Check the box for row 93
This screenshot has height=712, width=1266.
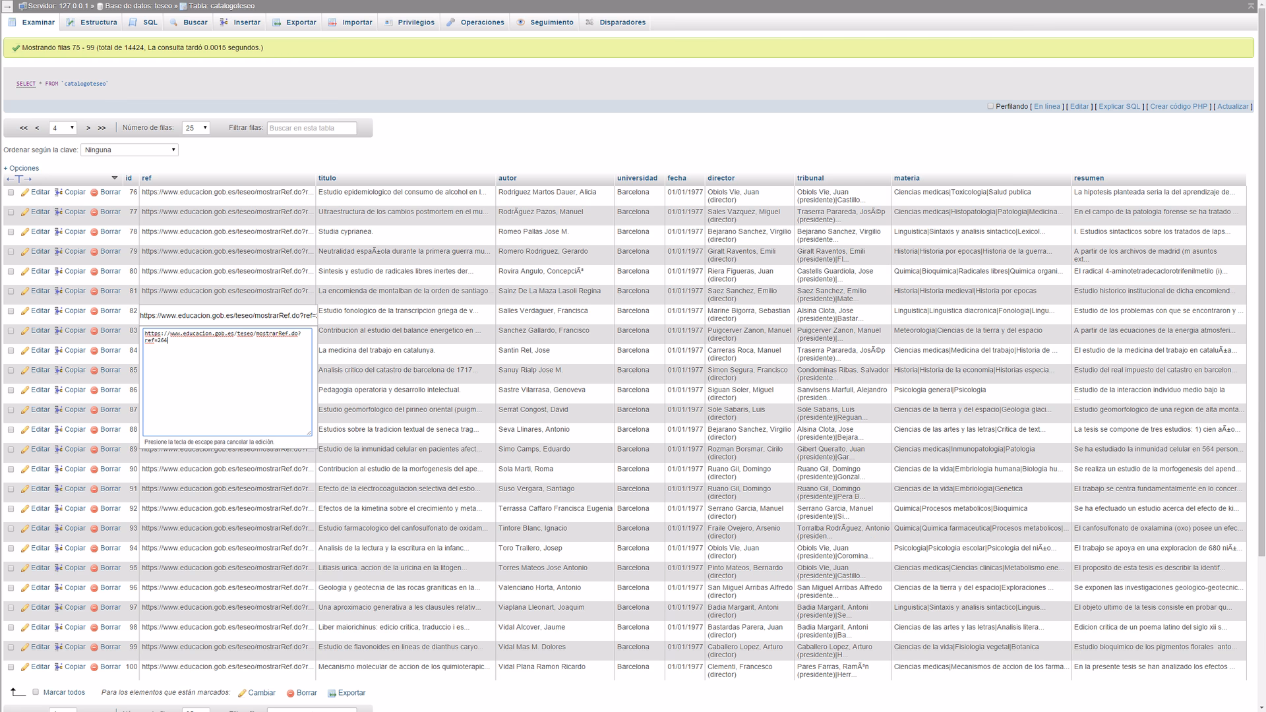tap(11, 529)
